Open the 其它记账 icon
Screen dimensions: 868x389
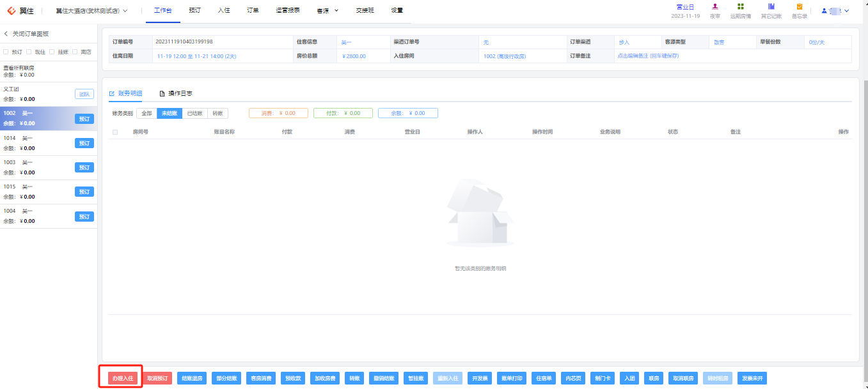771,6
